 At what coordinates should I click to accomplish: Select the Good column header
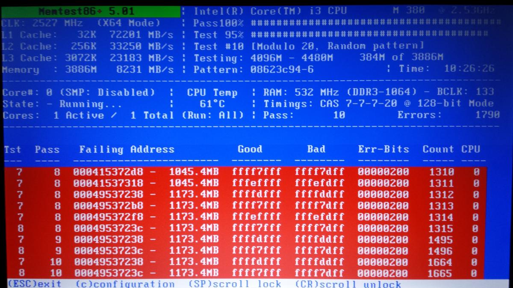pos(250,149)
